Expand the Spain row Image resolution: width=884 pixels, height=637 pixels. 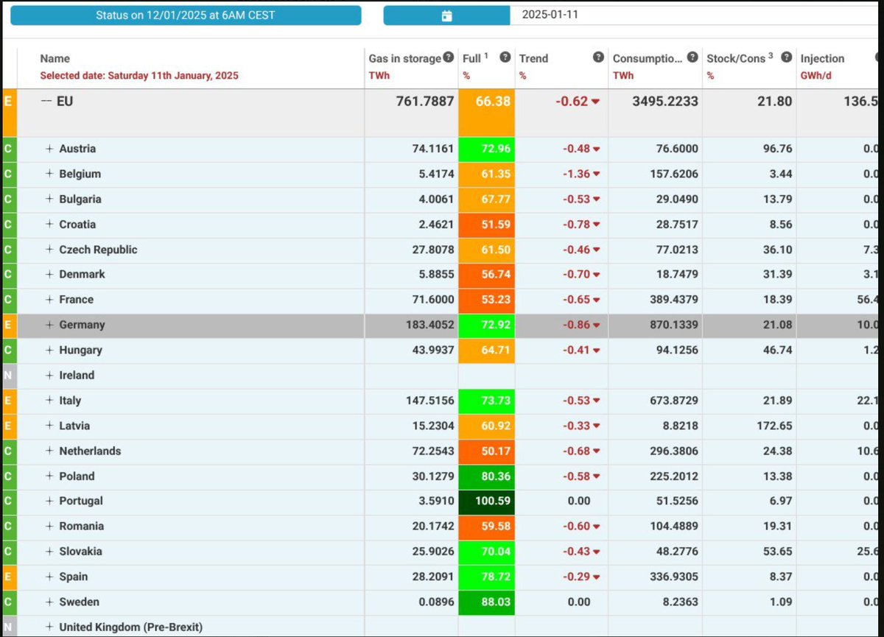50,577
